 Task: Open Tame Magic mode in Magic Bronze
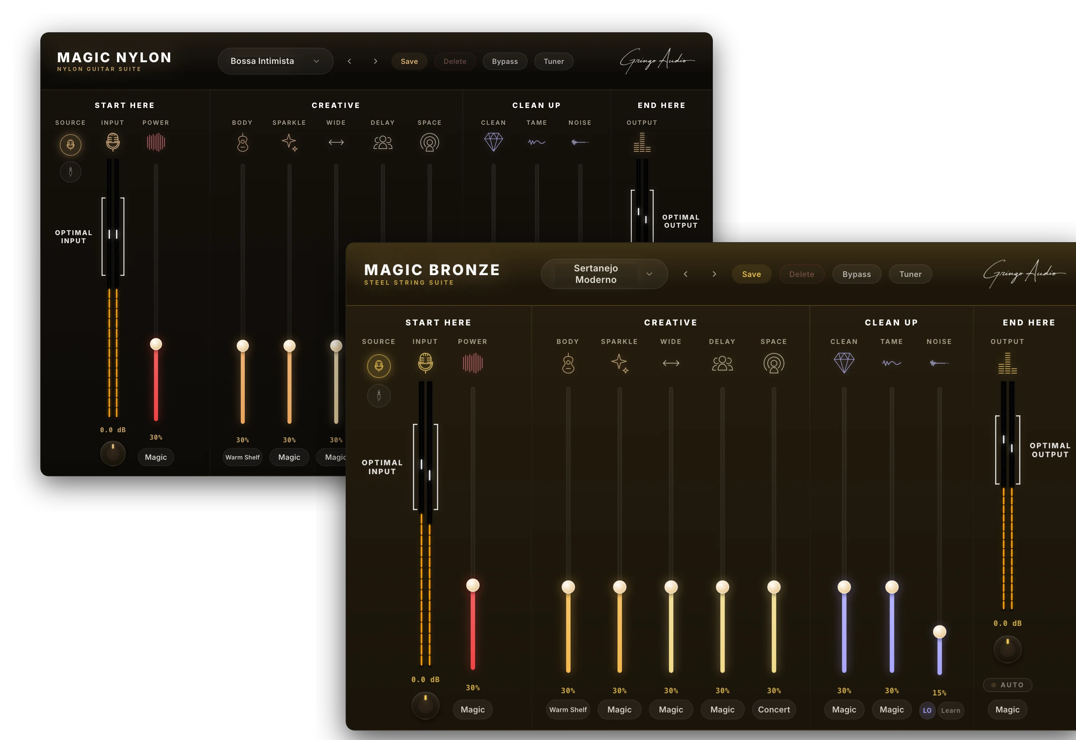892,709
